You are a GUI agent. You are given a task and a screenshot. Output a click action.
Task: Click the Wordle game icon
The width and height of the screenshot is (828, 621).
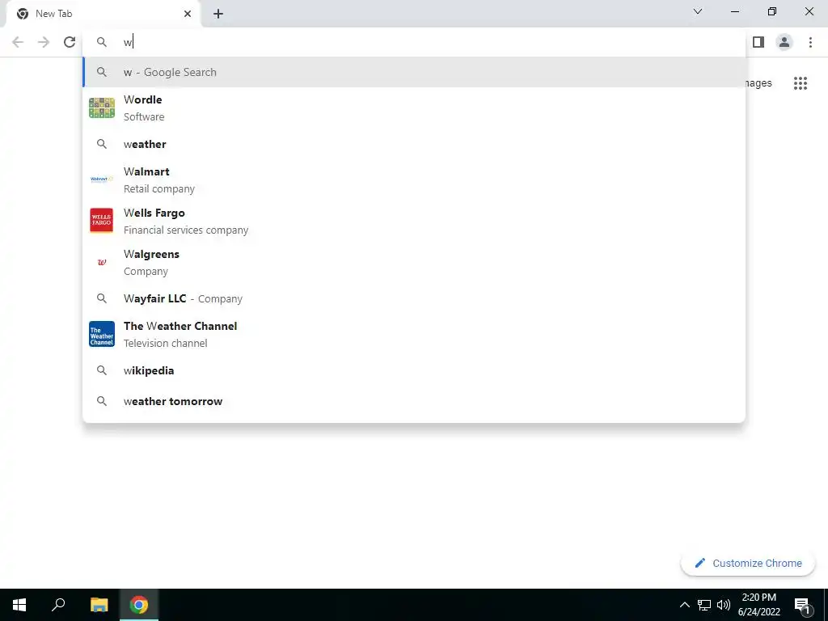pos(102,108)
